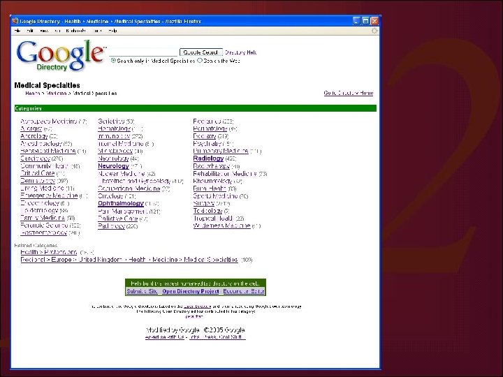Open the Epidemiology category

point(39,211)
